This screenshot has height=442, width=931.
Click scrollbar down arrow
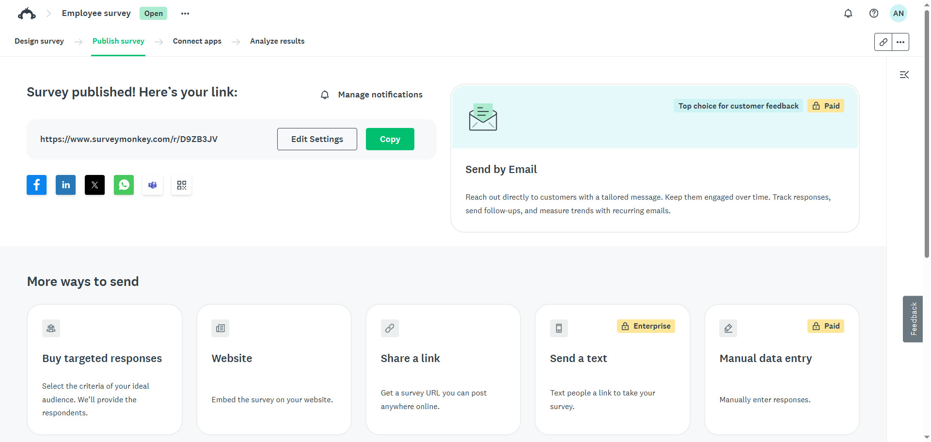[927, 437]
